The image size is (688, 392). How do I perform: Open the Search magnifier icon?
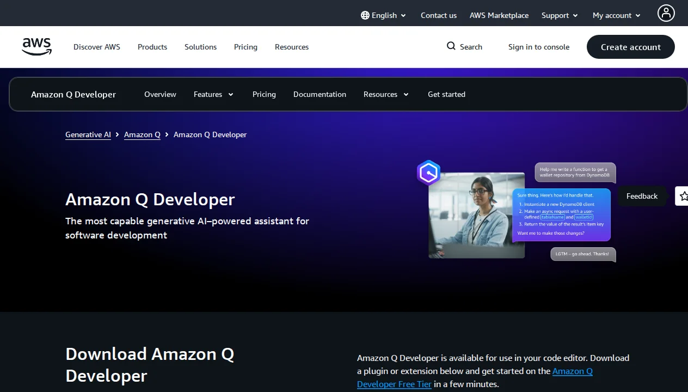(451, 46)
